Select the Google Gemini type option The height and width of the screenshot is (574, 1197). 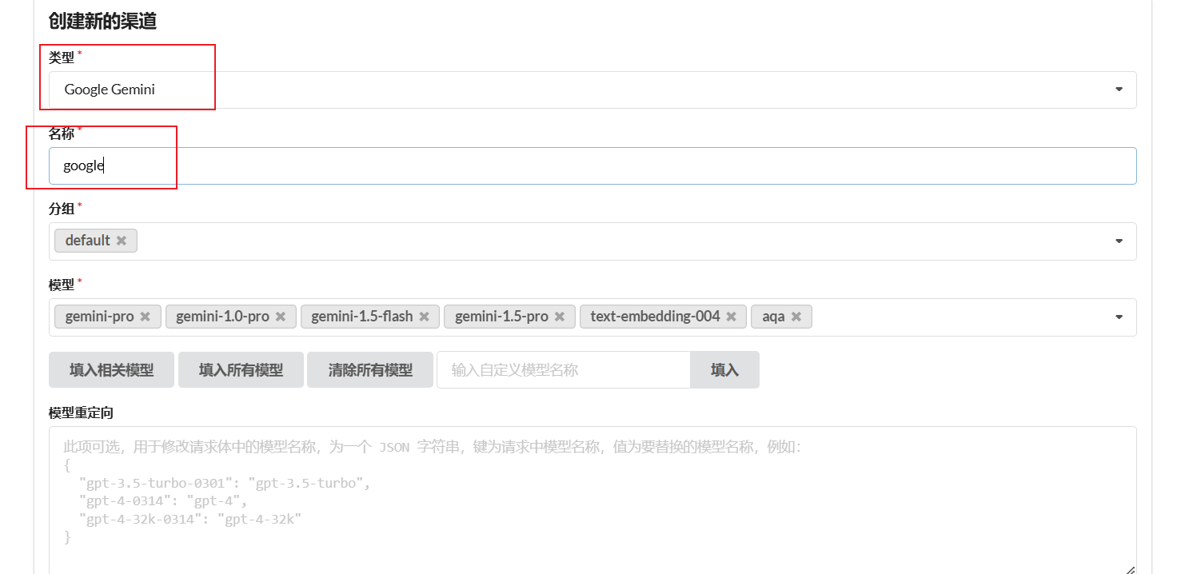click(108, 90)
